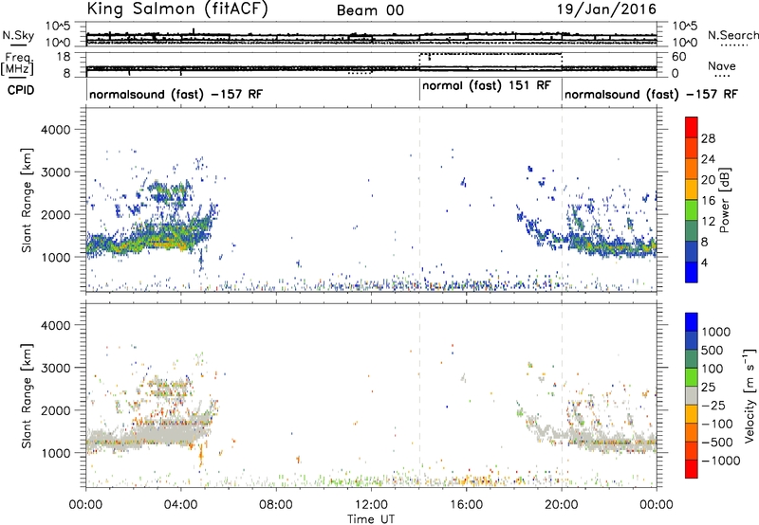759x525 pixels.
Task: Click the time axis label '08:00'
Action: tap(276, 505)
